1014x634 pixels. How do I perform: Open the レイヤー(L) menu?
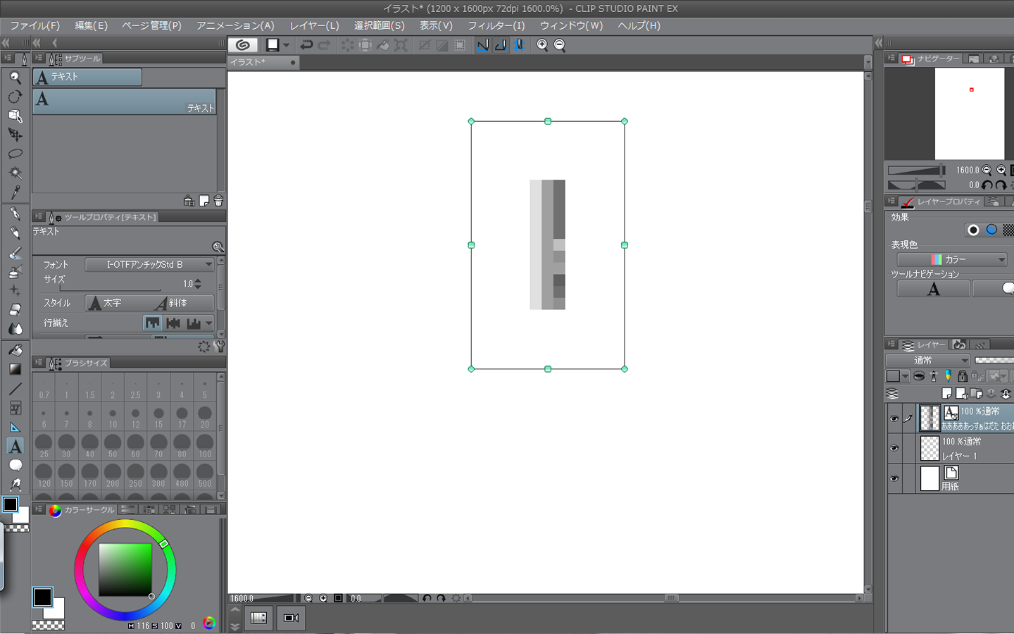pos(314,25)
